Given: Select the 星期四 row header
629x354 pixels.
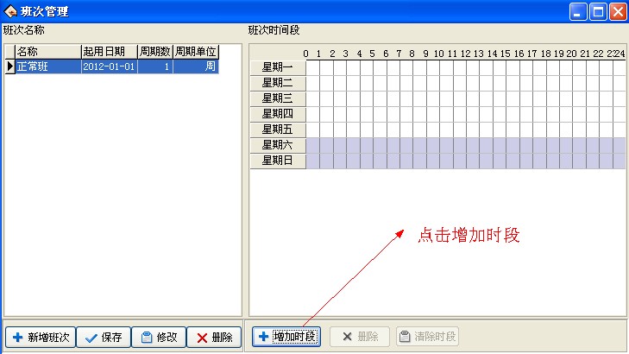Looking at the screenshot, I should tap(278, 114).
